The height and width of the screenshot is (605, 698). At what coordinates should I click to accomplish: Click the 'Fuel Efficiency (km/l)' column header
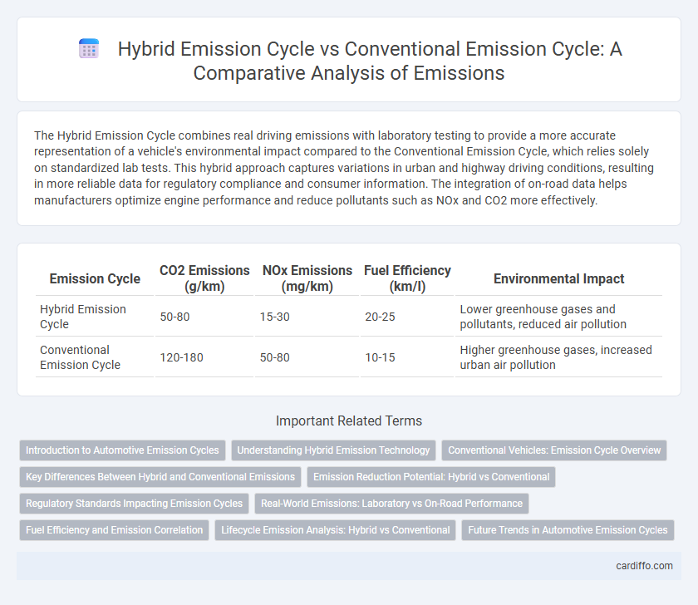407,278
